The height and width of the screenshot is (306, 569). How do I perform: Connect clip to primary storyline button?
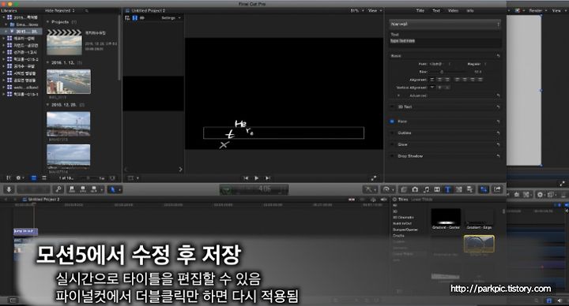72,189
